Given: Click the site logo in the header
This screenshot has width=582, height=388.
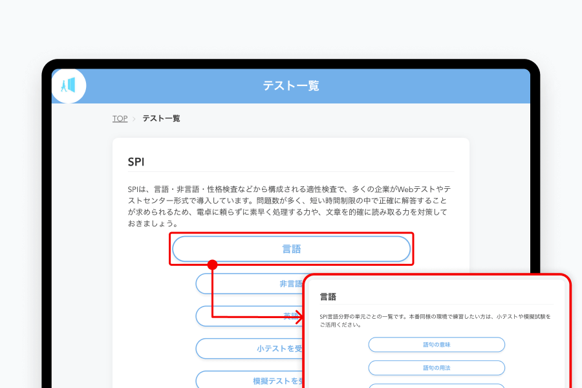Looking at the screenshot, I should pyautogui.click(x=68, y=85).
